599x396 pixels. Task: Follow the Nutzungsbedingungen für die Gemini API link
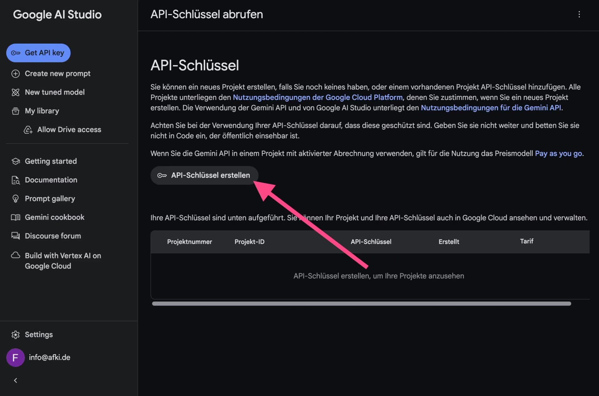coord(491,108)
